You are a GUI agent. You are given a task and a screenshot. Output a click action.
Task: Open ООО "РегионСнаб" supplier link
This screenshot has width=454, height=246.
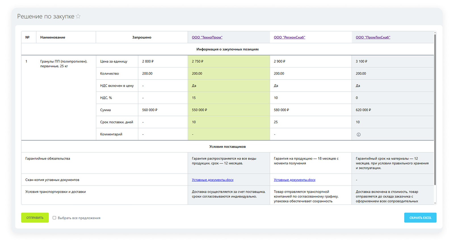[289, 37]
